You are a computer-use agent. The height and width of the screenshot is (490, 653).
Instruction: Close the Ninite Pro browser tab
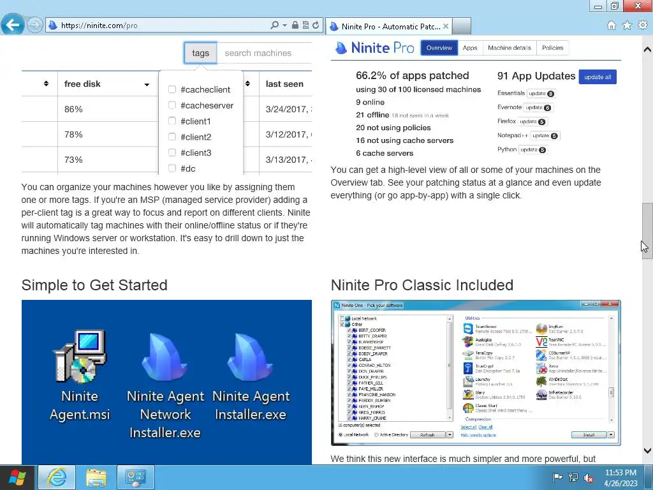tap(446, 26)
